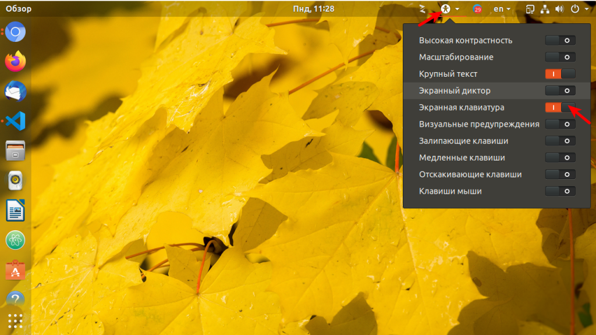The width and height of the screenshot is (596, 335).
Task: Open Rhythmbox speaker icon in dock
Action: point(15,180)
